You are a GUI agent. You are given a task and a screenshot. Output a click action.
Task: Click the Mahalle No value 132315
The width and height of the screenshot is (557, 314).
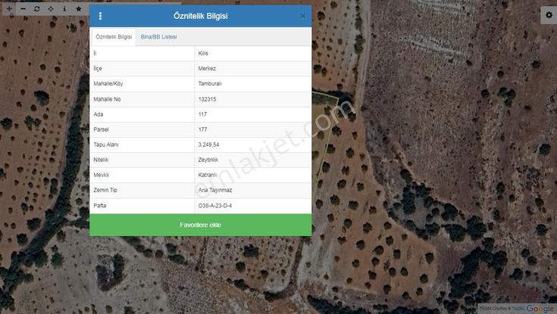pyautogui.click(x=207, y=99)
